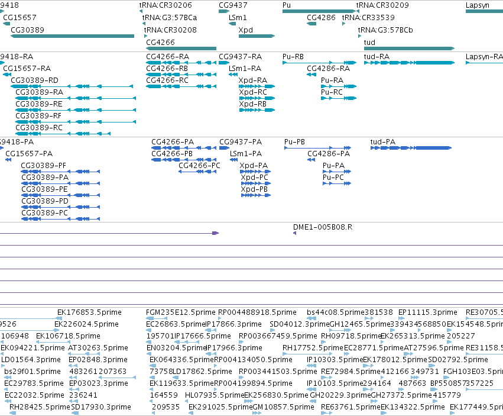Select transcript Pu-RC label
The height and width of the screenshot is (416, 503).
coord(332,92)
